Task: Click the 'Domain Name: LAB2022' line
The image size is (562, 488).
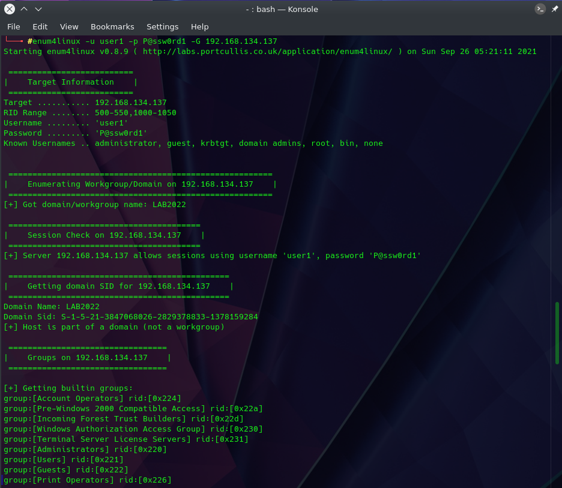Action: pyautogui.click(x=52, y=307)
